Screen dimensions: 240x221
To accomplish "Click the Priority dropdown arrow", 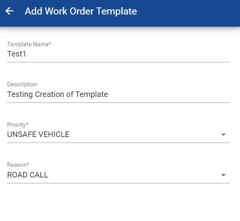I will [x=223, y=135].
